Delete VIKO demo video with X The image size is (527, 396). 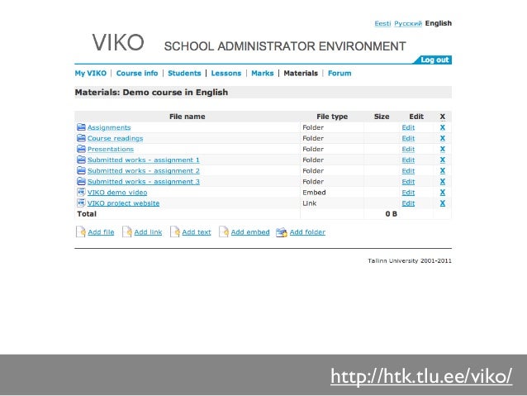[x=442, y=193]
